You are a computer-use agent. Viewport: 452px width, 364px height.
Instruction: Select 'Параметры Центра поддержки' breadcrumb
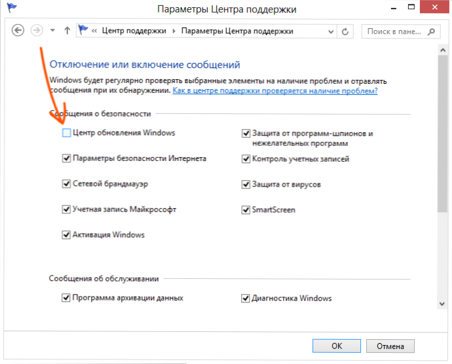click(237, 31)
